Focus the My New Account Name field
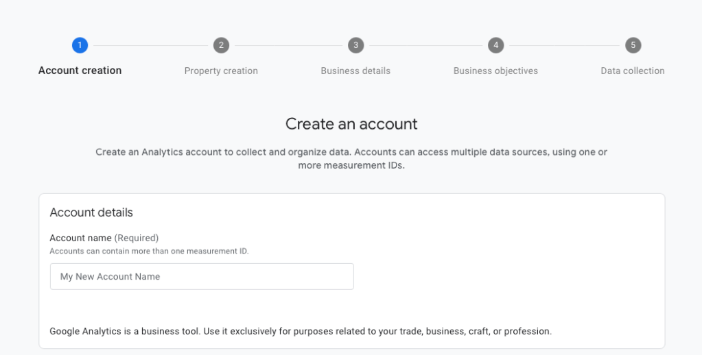The height and width of the screenshot is (355, 702). pyautogui.click(x=202, y=276)
